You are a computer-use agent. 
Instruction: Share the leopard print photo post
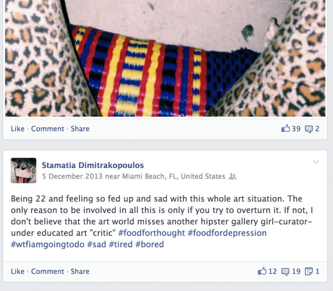pyautogui.click(x=80, y=129)
